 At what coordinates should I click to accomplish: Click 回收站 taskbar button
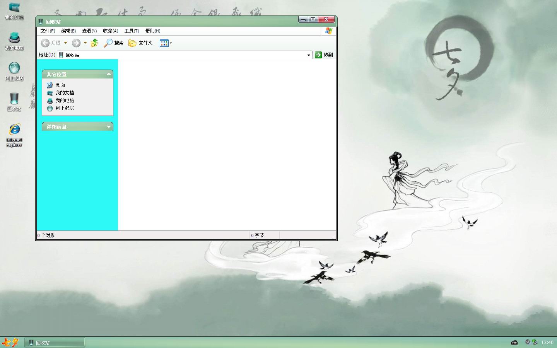click(55, 343)
